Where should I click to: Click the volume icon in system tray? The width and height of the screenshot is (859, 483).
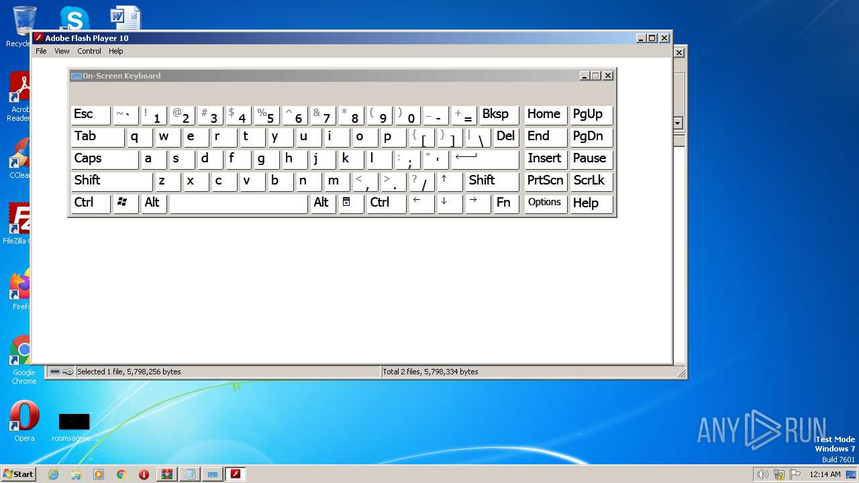[x=762, y=474]
